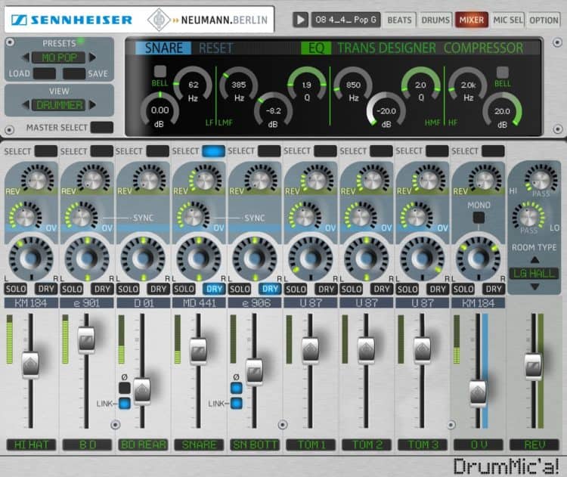The width and height of the screenshot is (567, 477).
Task: Click the HI HAT volume fader handle
Action: point(31,364)
